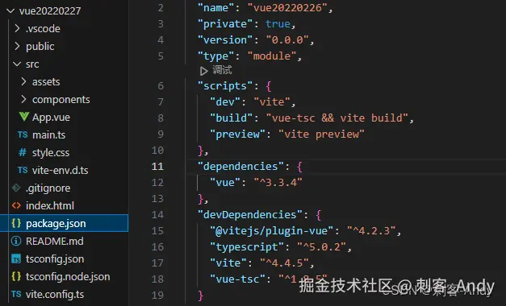Click the true value of "private"

click(278, 24)
